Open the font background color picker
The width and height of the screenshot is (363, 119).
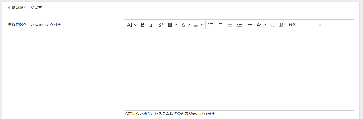click(172, 25)
